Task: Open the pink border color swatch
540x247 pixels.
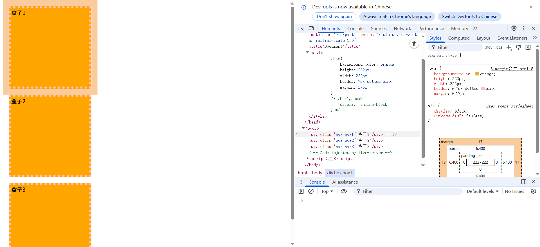Action: pyautogui.click(x=483, y=89)
